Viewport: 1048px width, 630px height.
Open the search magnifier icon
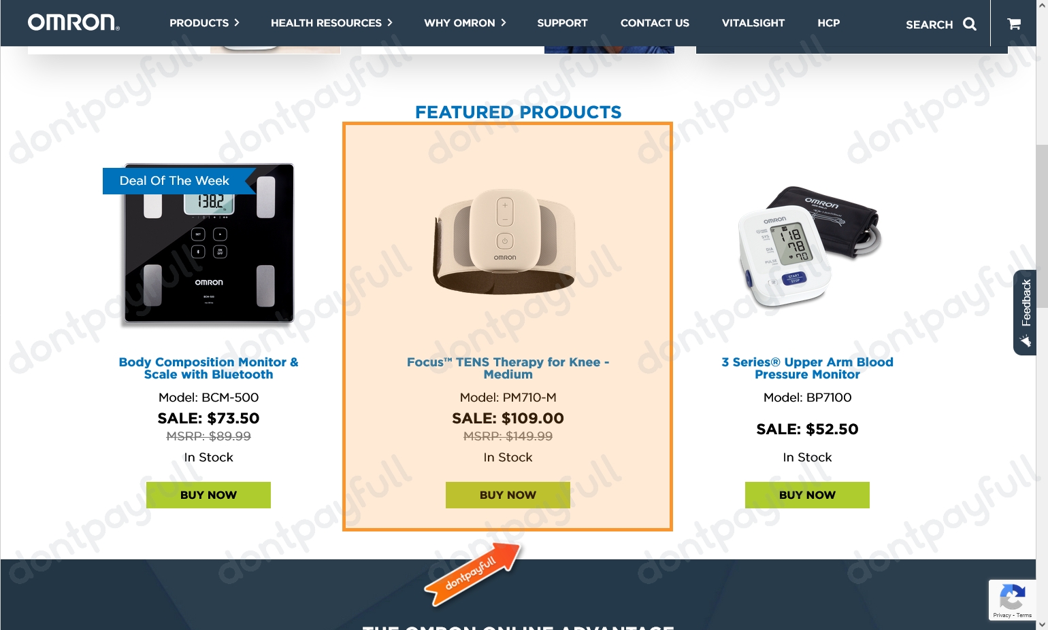click(970, 24)
